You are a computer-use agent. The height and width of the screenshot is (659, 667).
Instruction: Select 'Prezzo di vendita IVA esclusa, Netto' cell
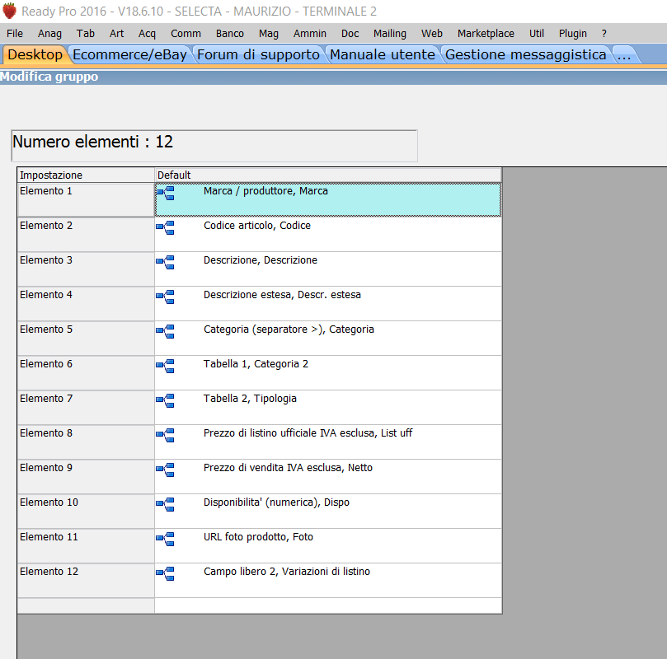pos(328,477)
